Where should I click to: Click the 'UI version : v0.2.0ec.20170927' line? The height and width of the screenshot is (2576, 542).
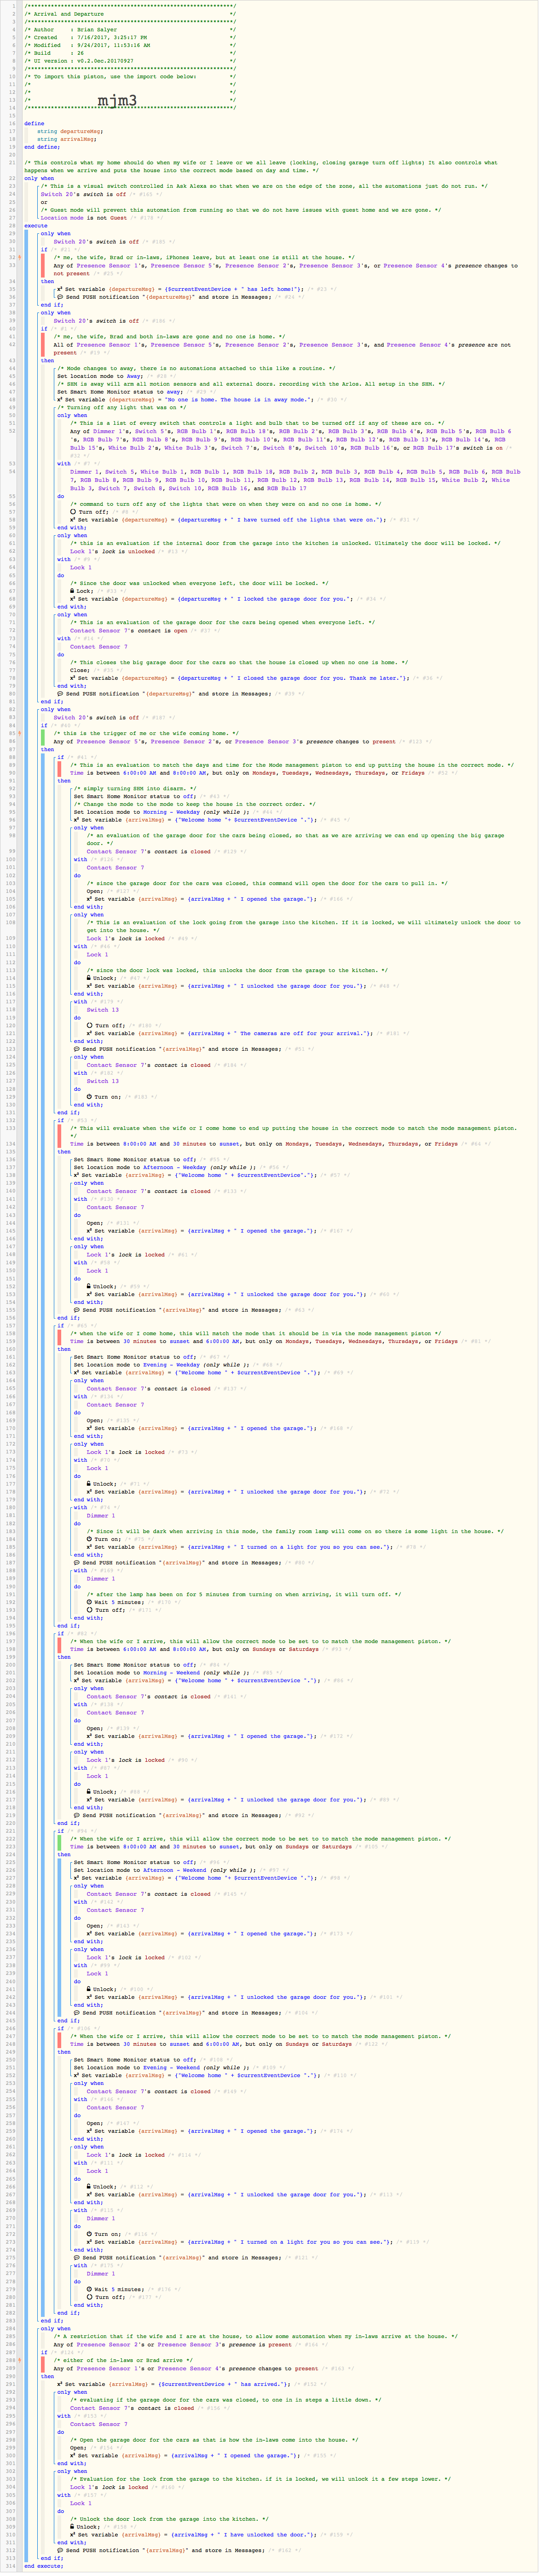point(130,61)
